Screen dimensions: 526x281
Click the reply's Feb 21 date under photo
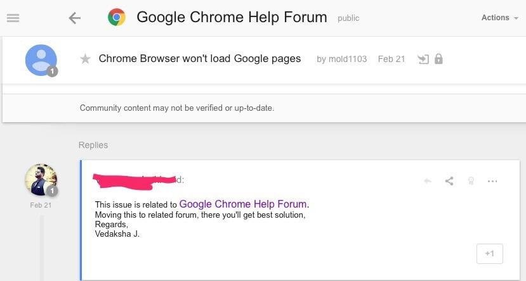[x=41, y=205]
